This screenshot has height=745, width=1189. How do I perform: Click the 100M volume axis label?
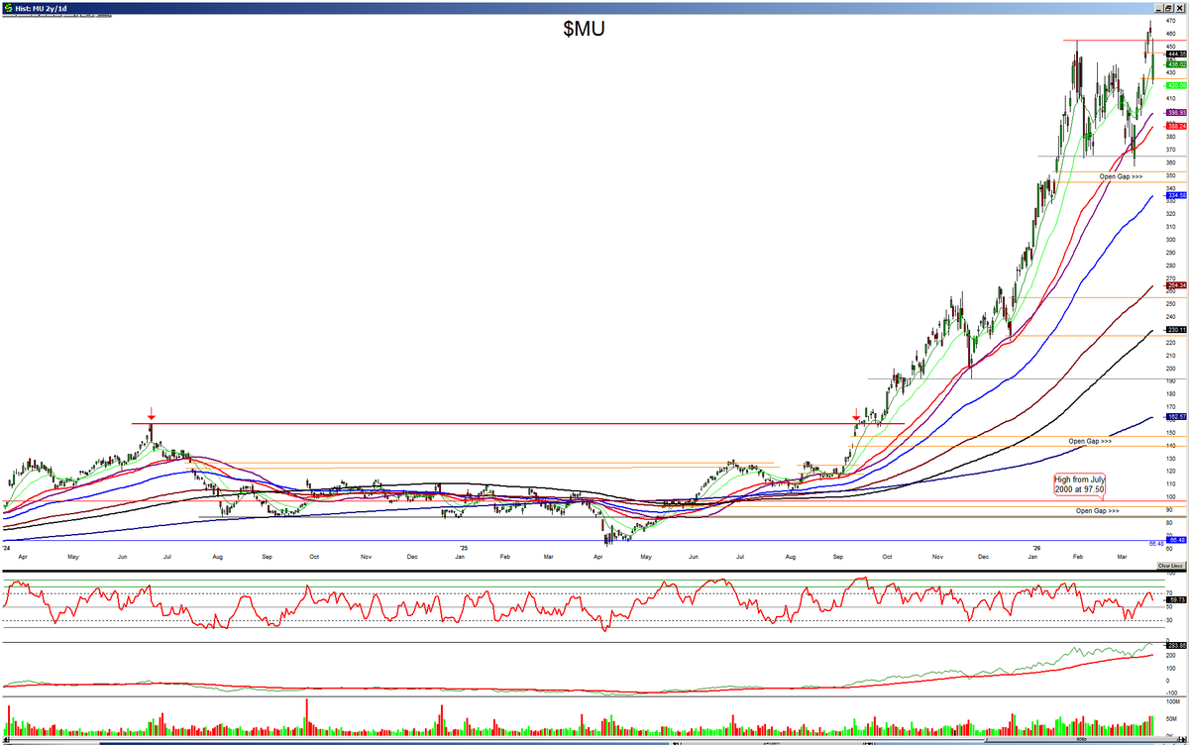1173,699
